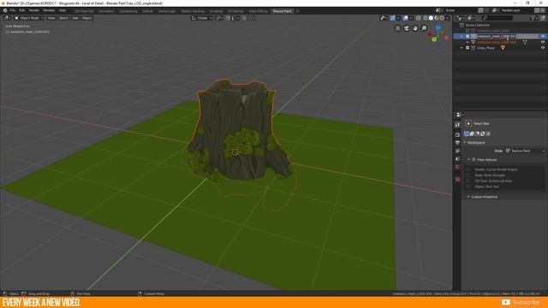This screenshot has width=548, height=308.
Task: Click the pivot point selector icon
Action: tap(218, 18)
